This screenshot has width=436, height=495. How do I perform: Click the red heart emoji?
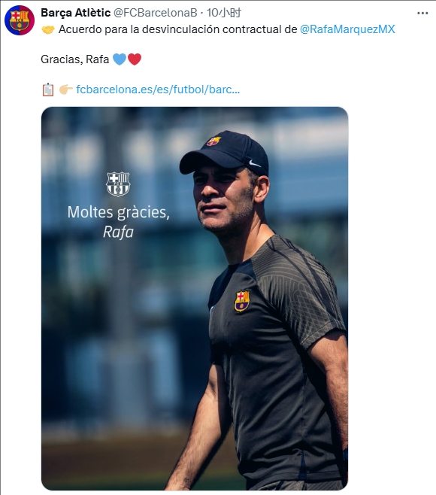pyautogui.click(x=135, y=59)
